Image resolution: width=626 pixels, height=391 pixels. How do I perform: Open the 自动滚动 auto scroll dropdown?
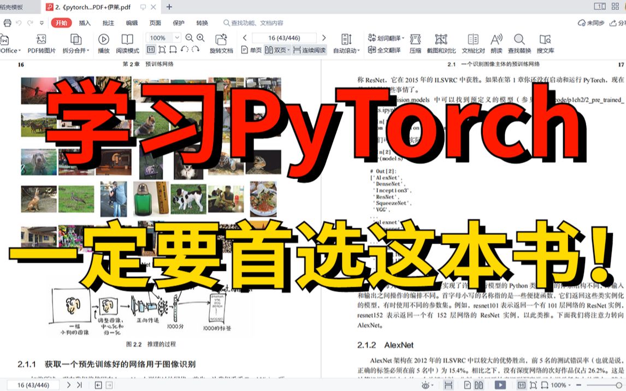tap(346, 44)
